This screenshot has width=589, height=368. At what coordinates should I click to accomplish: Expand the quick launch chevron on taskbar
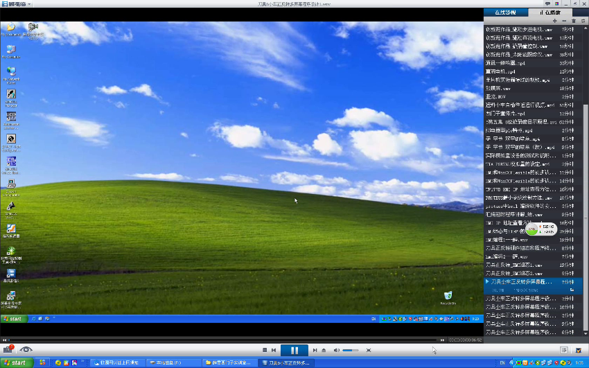pos(82,362)
